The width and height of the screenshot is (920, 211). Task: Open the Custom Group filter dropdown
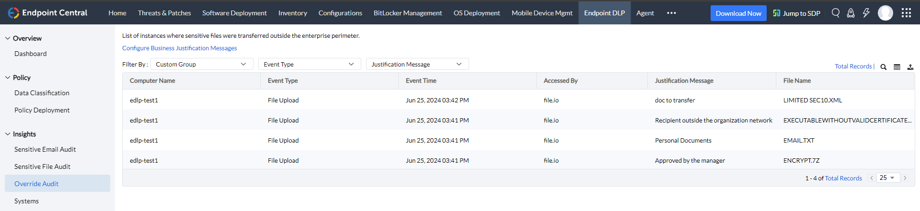pyautogui.click(x=201, y=64)
